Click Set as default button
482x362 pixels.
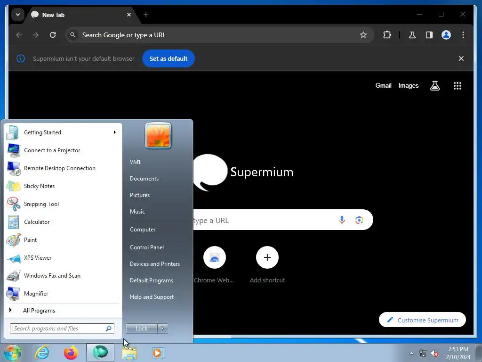tap(168, 58)
